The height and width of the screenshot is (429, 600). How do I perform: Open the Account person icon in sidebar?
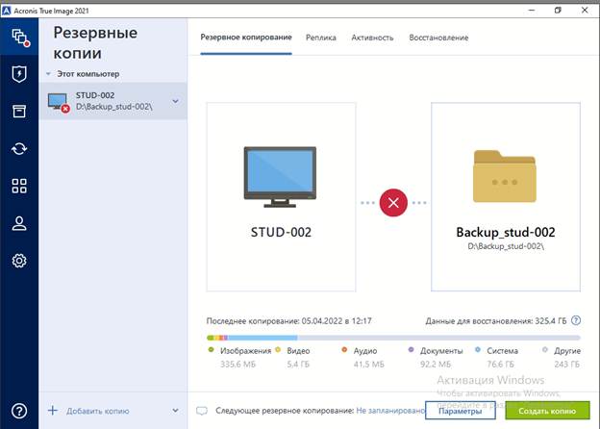pyautogui.click(x=19, y=223)
